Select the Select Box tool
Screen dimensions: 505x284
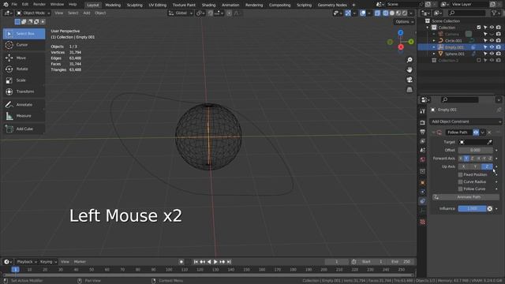(24, 33)
